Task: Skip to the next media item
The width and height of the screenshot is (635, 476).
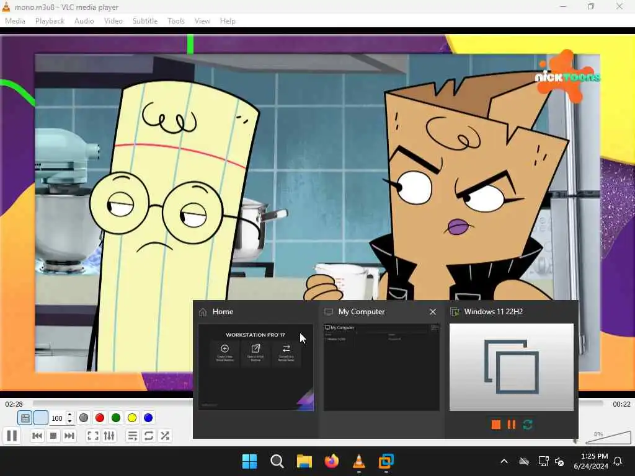Action: [x=69, y=436]
